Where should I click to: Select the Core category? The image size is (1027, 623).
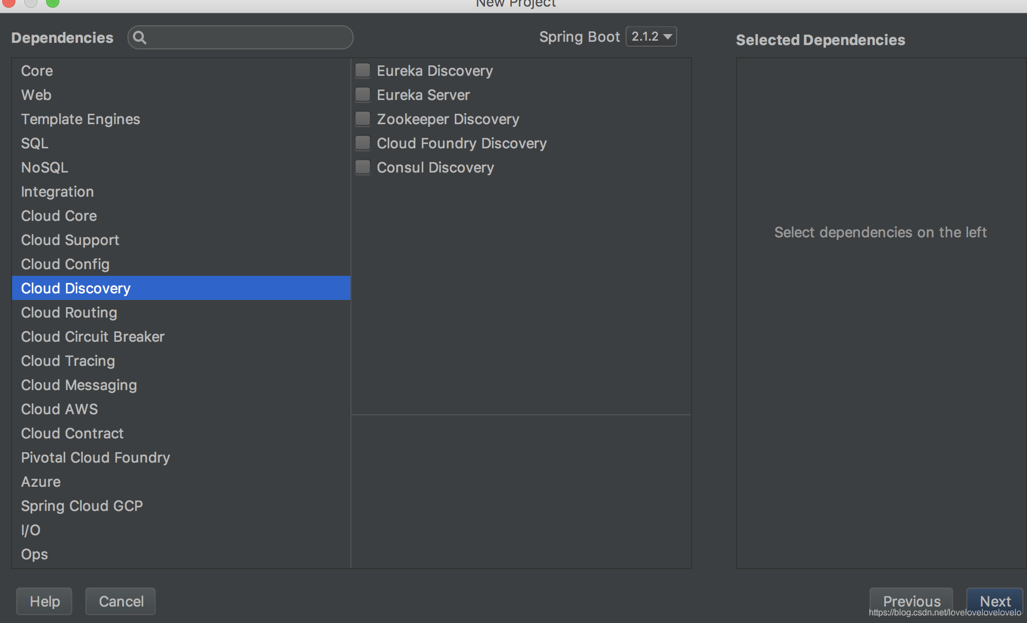pyautogui.click(x=181, y=71)
